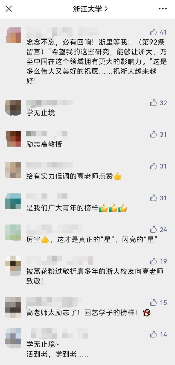Screen dimensions: 175x365
Task: Open the three-dot more options menu
Action: tap(163, 9)
